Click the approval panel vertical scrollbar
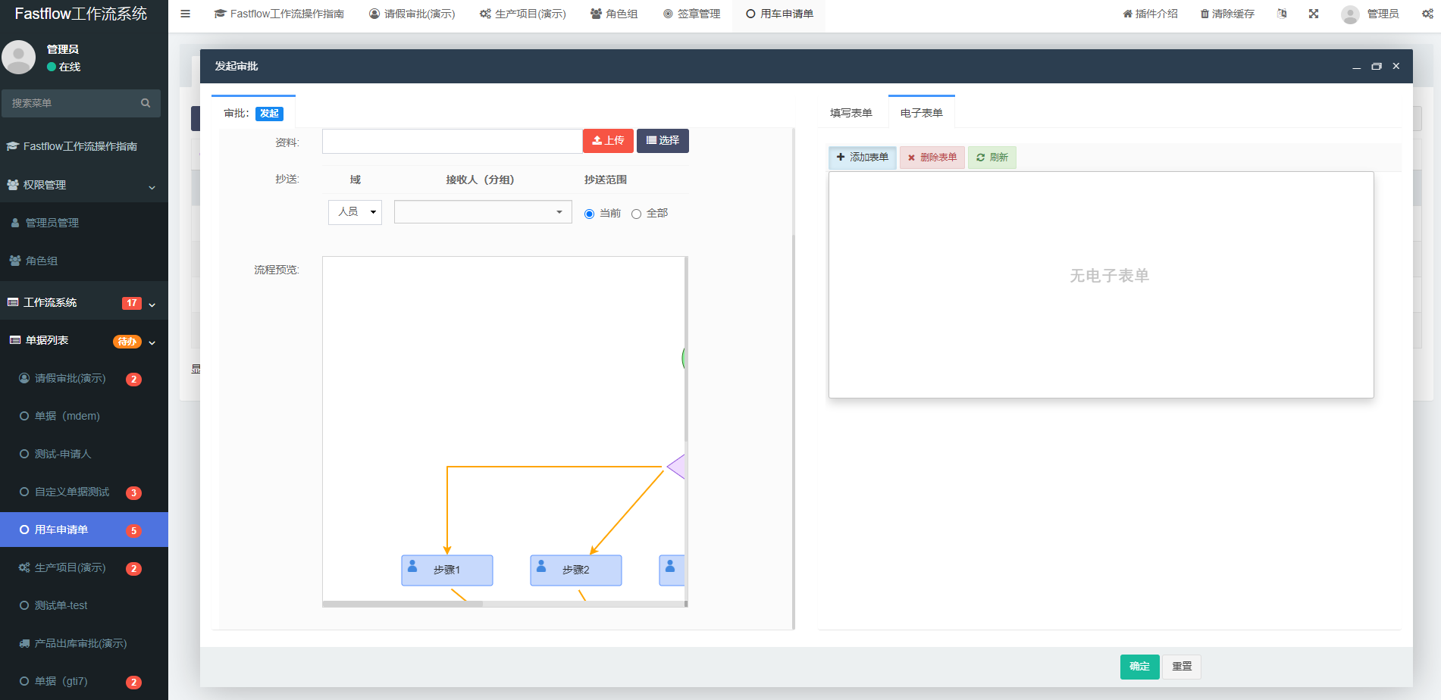 793,432
